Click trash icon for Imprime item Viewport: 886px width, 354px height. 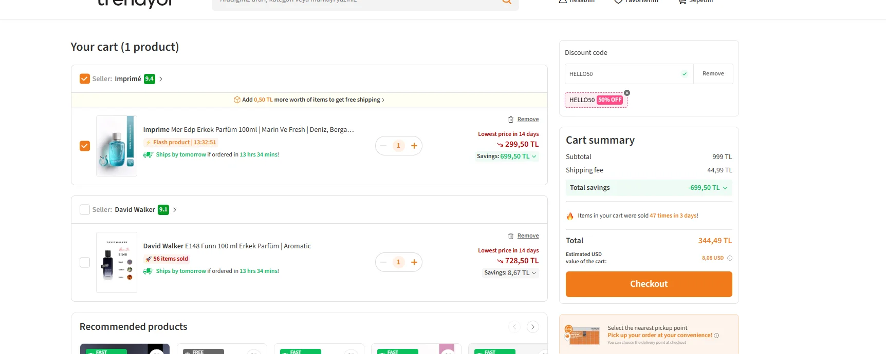click(x=511, y=120)
